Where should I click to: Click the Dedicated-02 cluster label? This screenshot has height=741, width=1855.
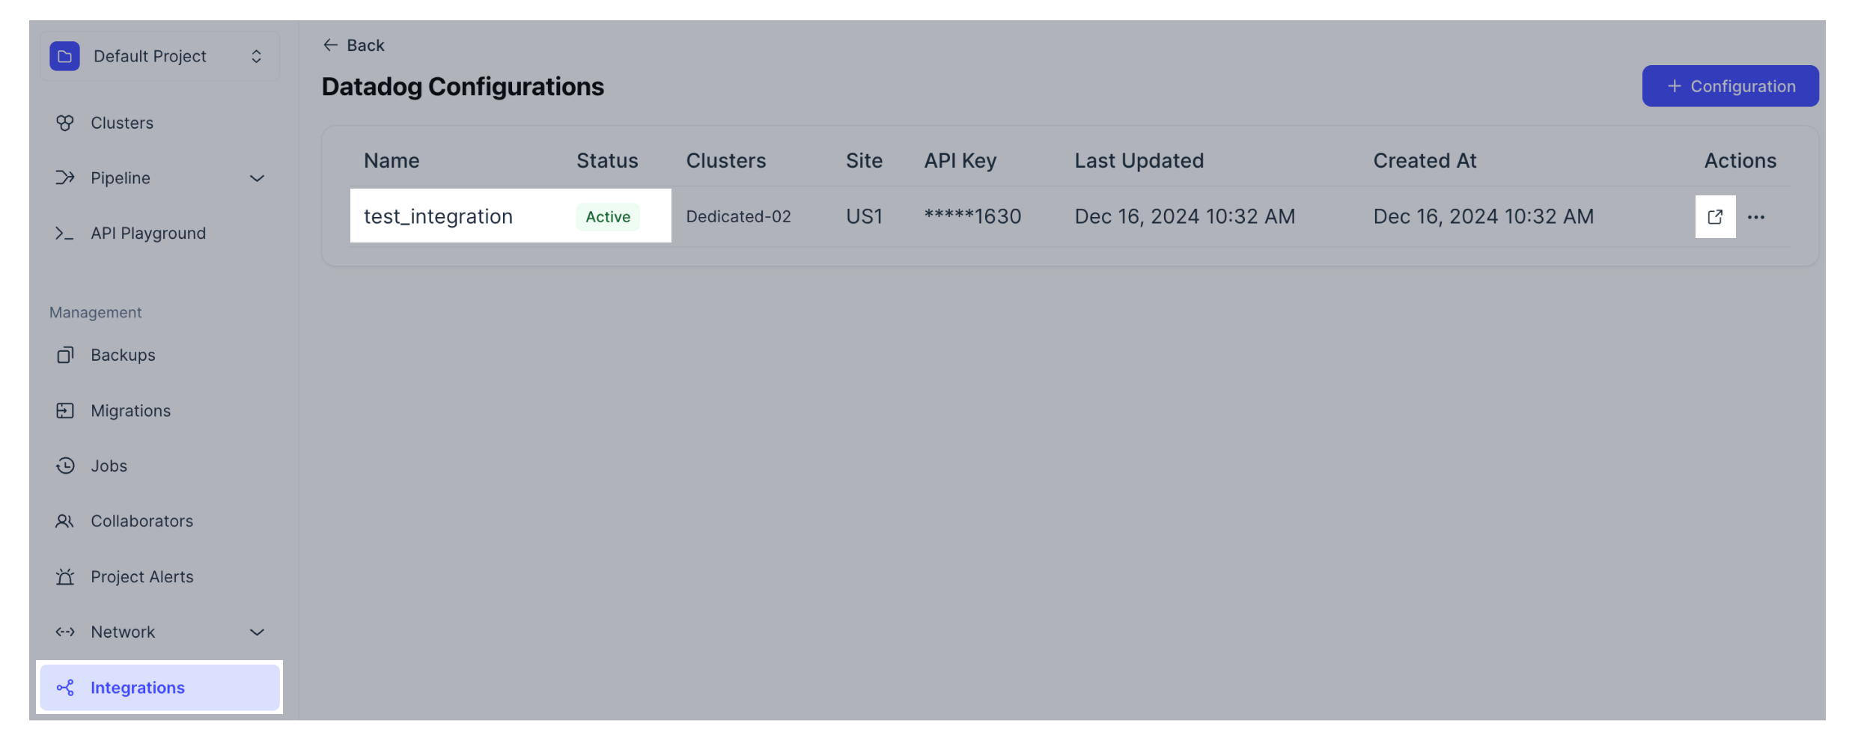[x=737, y=216]
